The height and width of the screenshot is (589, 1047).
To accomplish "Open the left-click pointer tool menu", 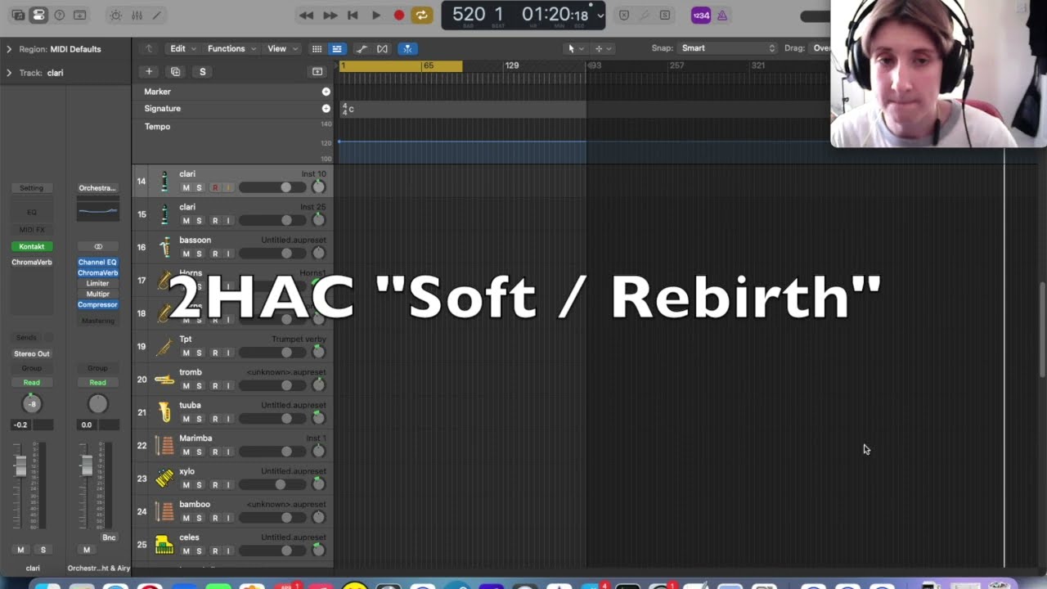I will pos(576,48).
